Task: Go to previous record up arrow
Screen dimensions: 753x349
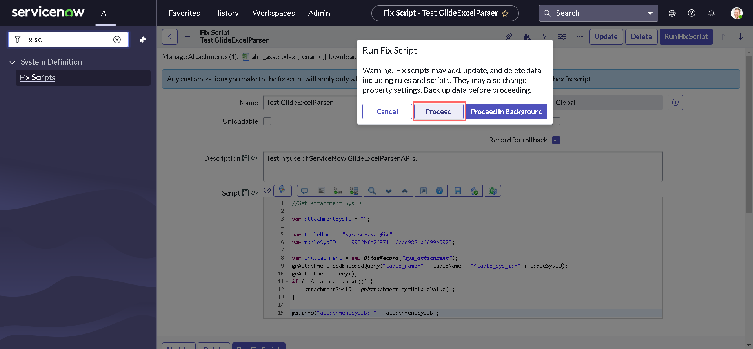Action: (723, 36)
